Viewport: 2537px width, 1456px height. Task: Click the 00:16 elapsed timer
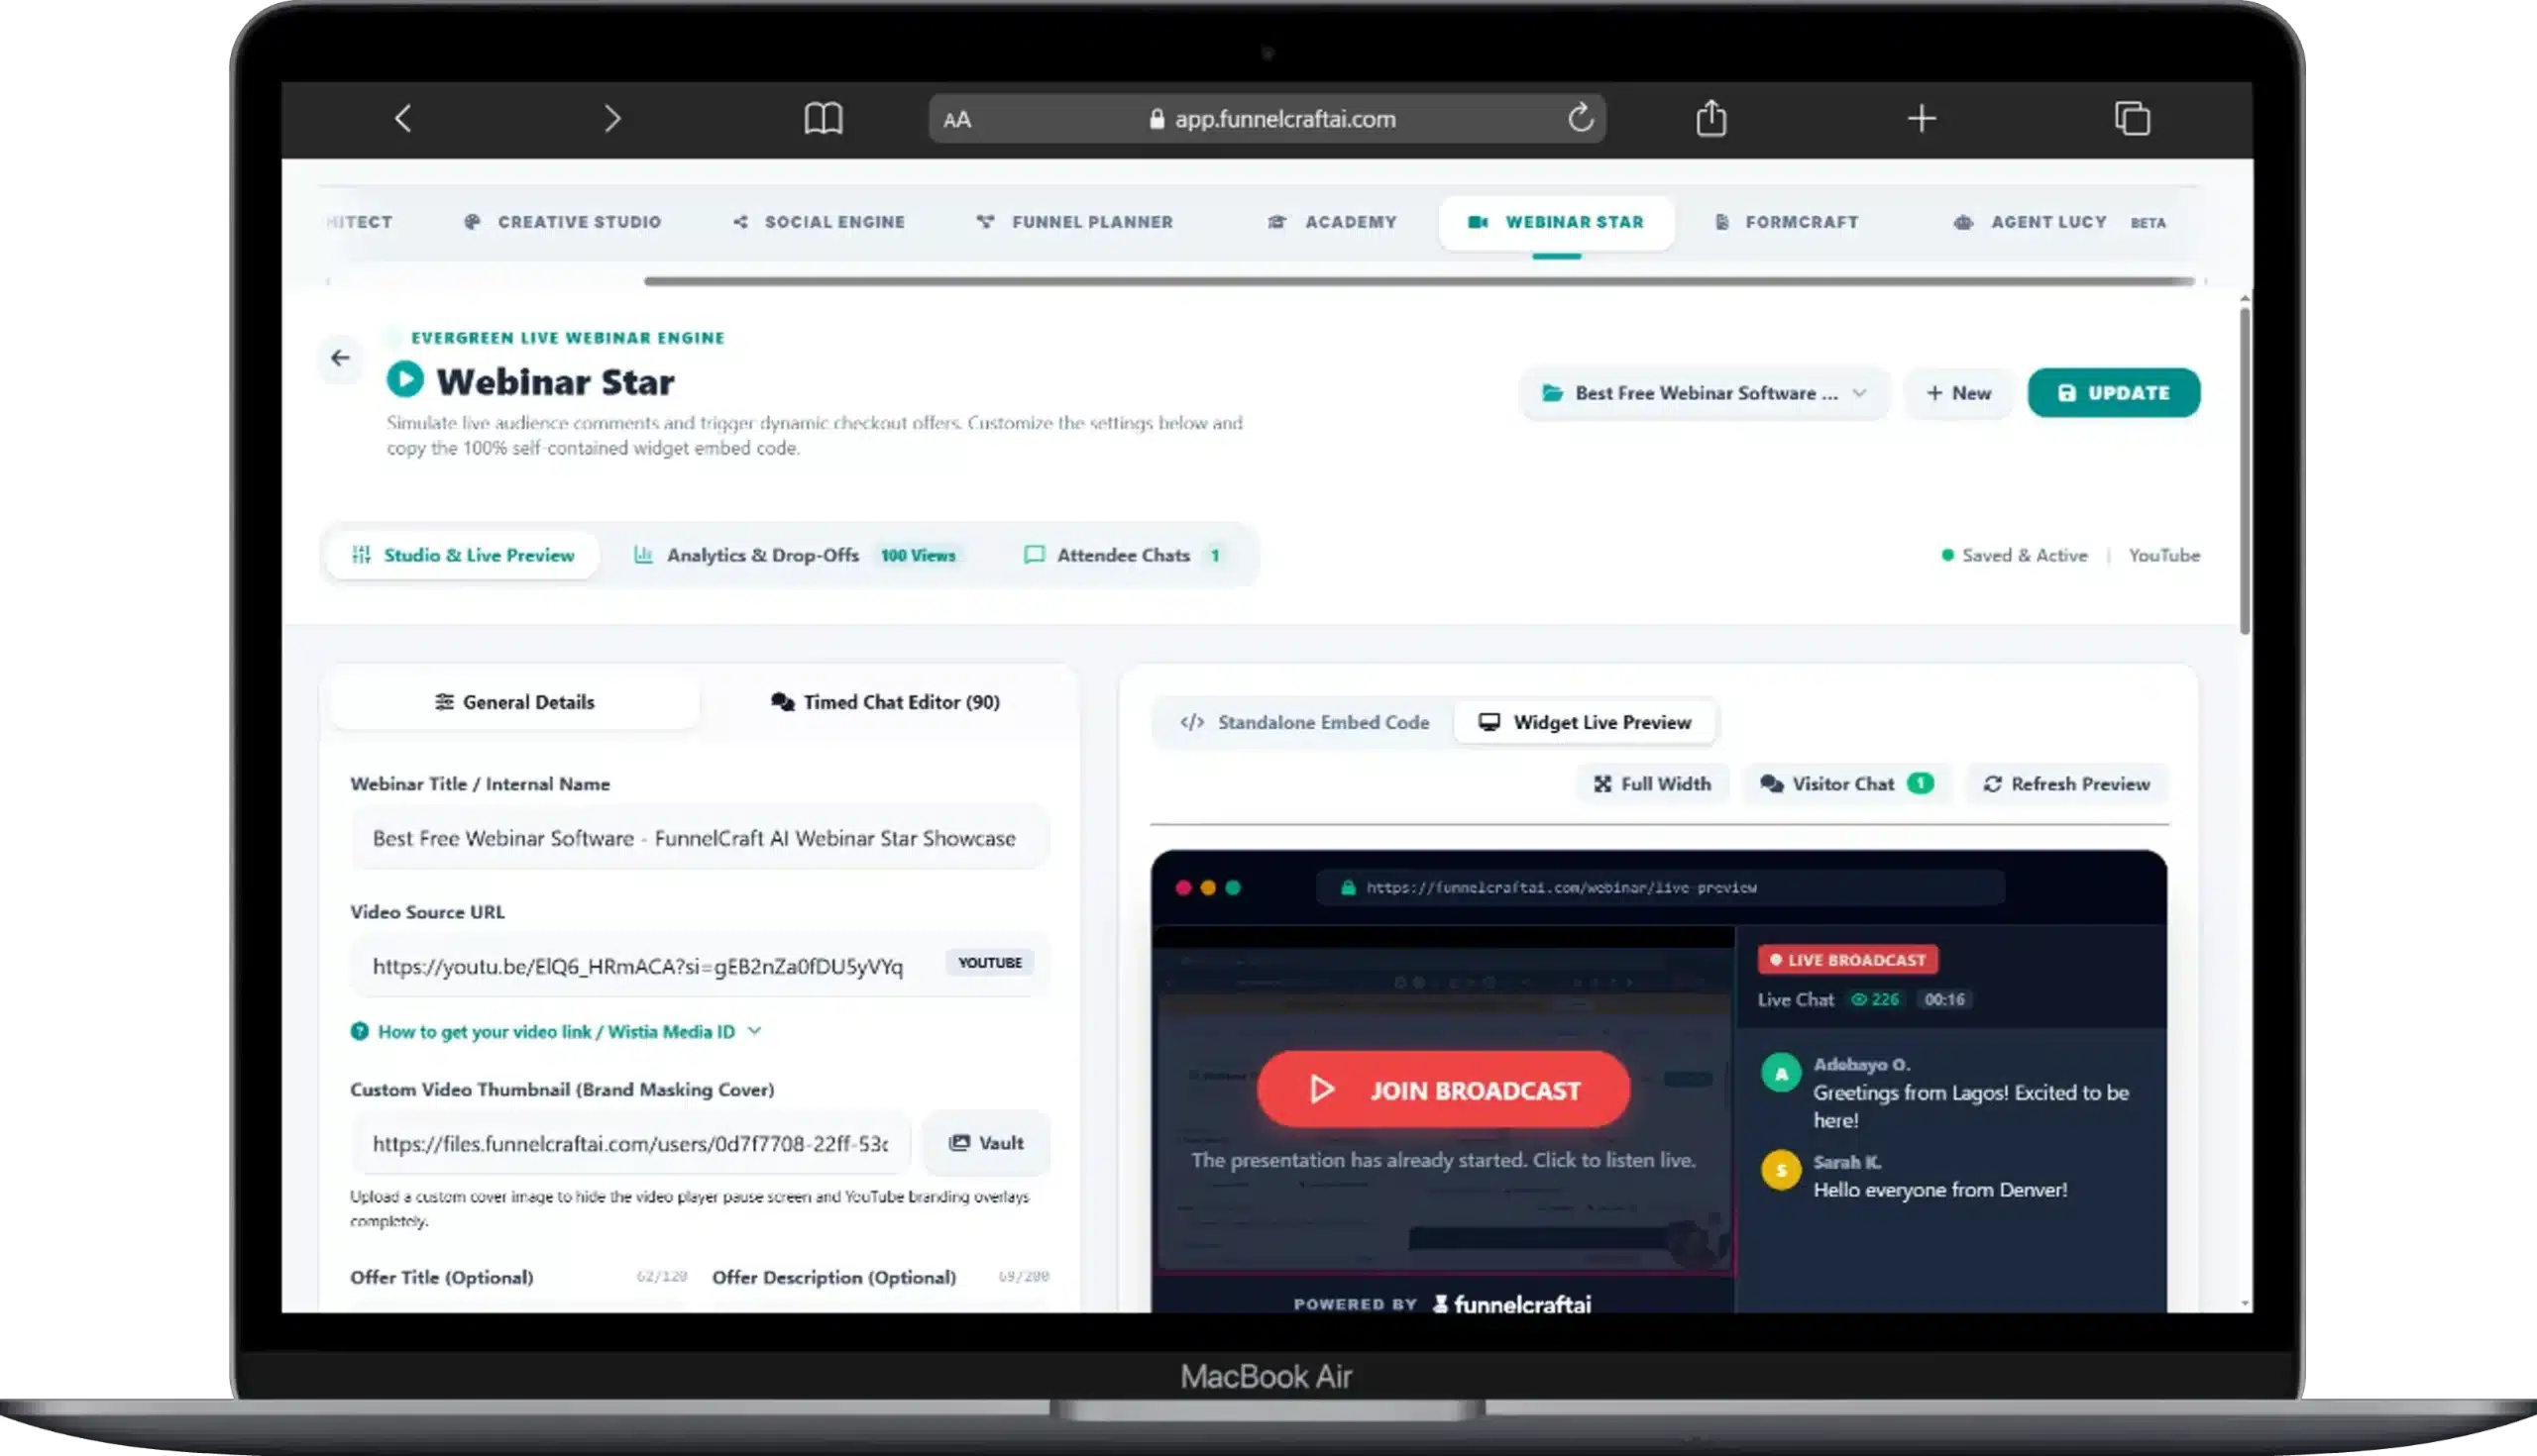pos(1943,1000)
